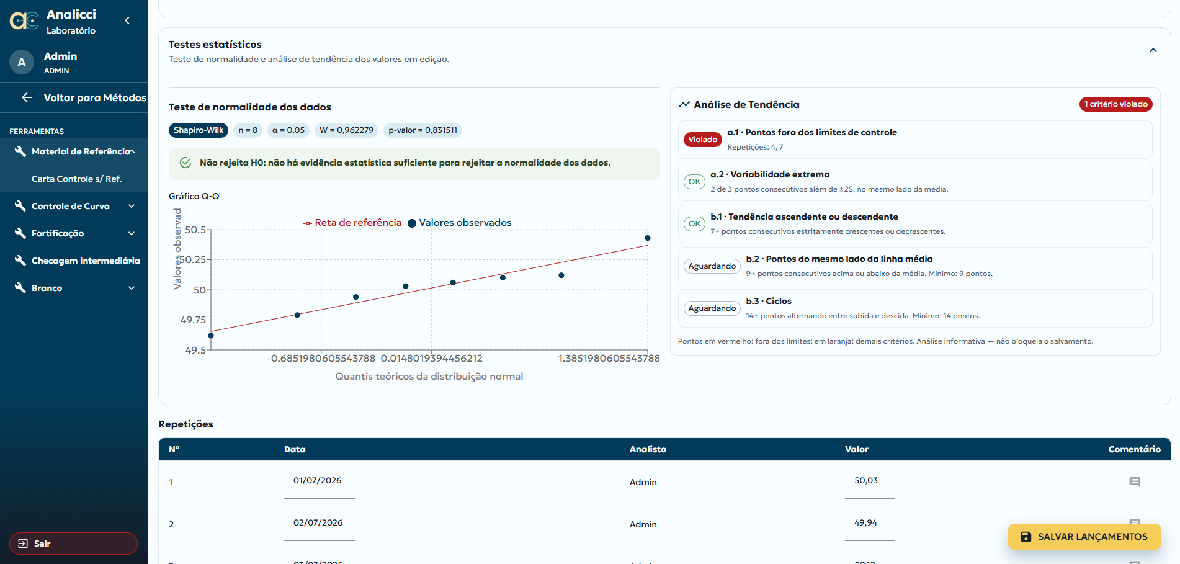
Task: Click the highest observed point in Q-Q chart
Action: 648,238
